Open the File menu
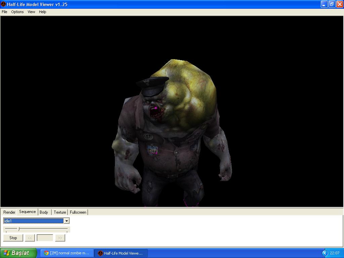Viewport: 344px width, 258px height. (4, 12)
